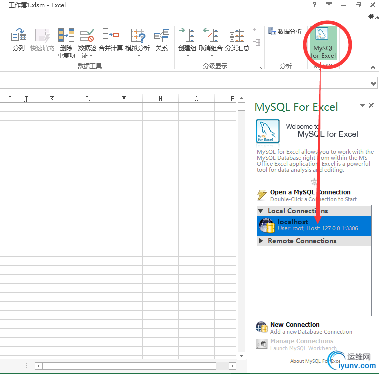This screenshot has width=379, height=374.
Task: Click the What-If Analysis (模拟分析) icon
Action: [x=138, y=35]
